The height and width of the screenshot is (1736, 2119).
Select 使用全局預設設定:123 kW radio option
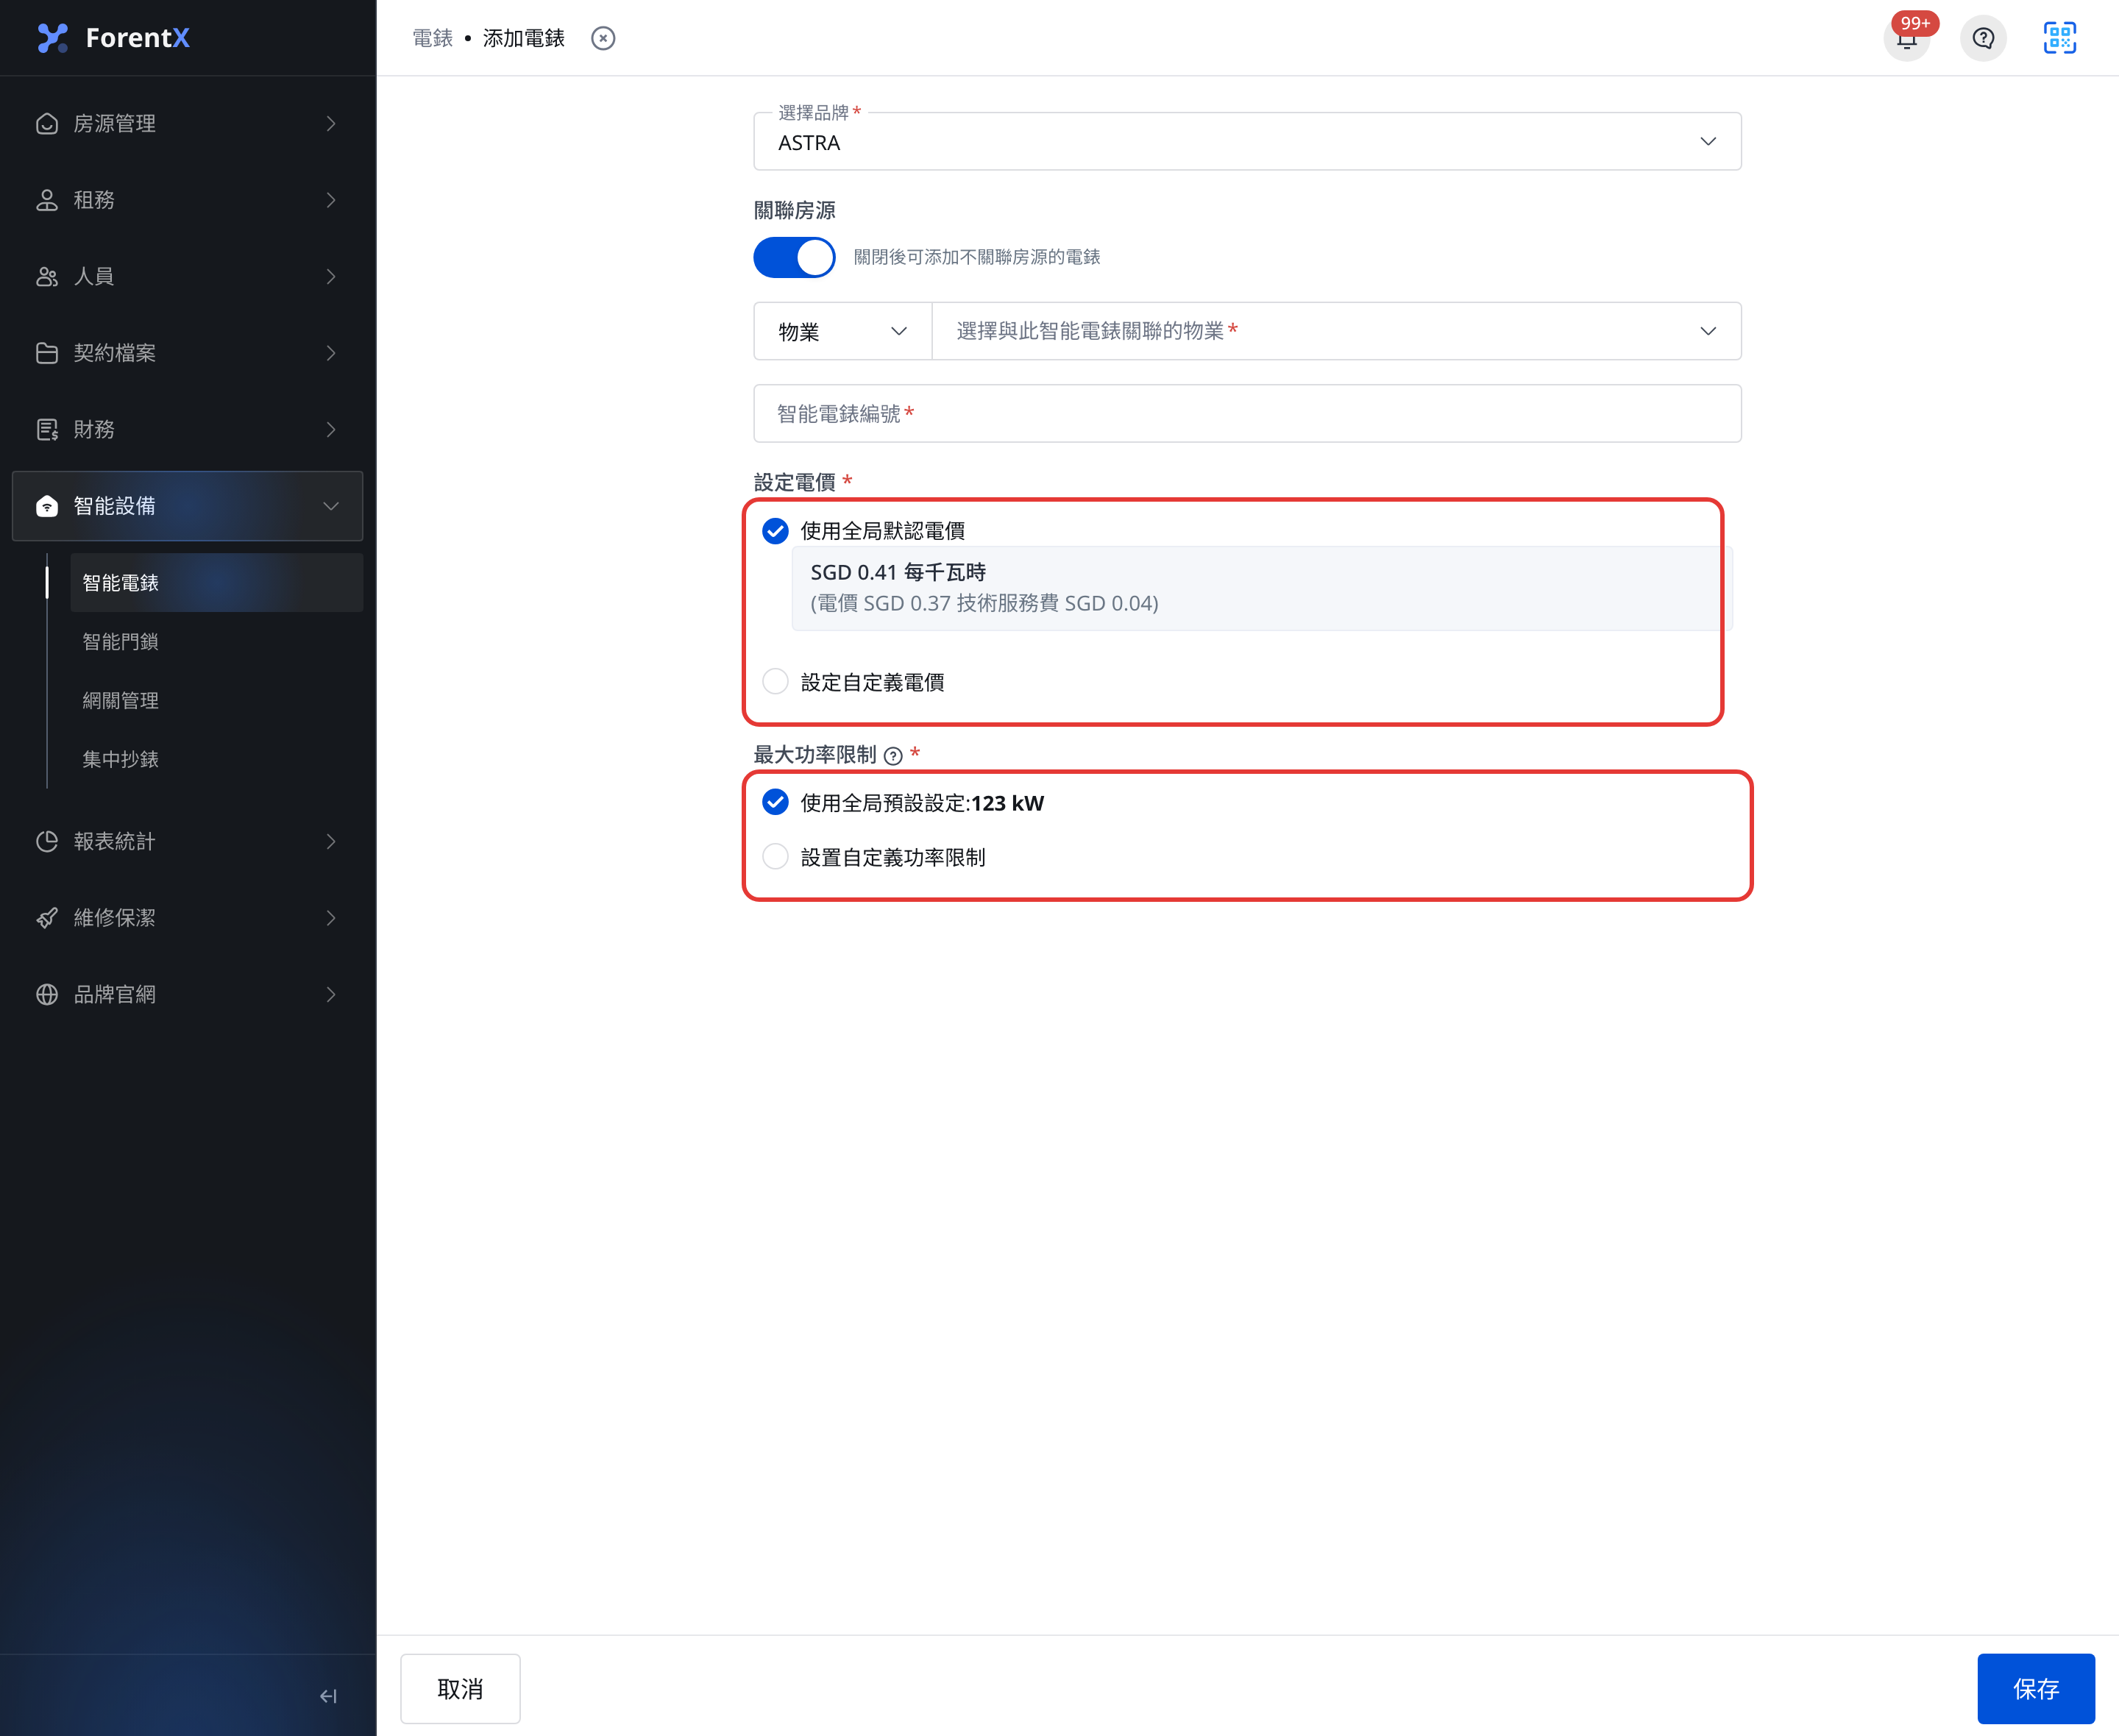pyautogui.click(x=775, y=803)
